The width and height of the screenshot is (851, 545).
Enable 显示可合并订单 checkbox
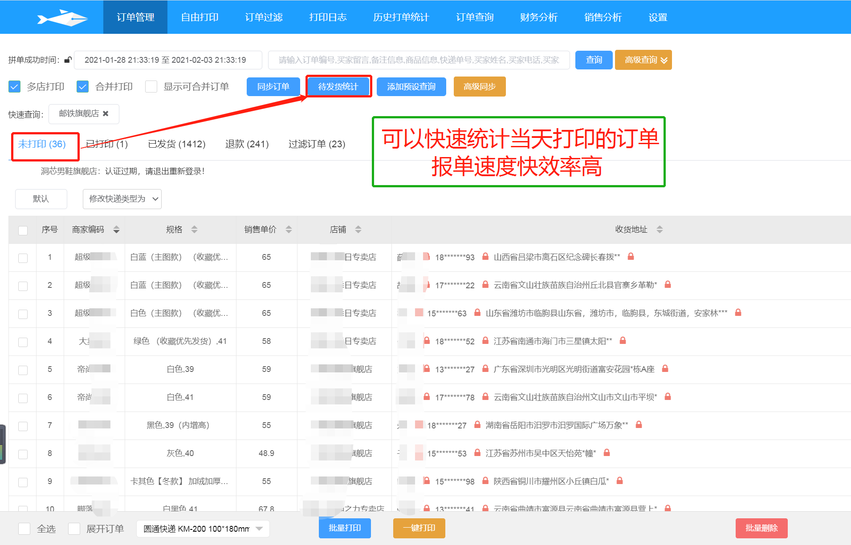[151, 87]
